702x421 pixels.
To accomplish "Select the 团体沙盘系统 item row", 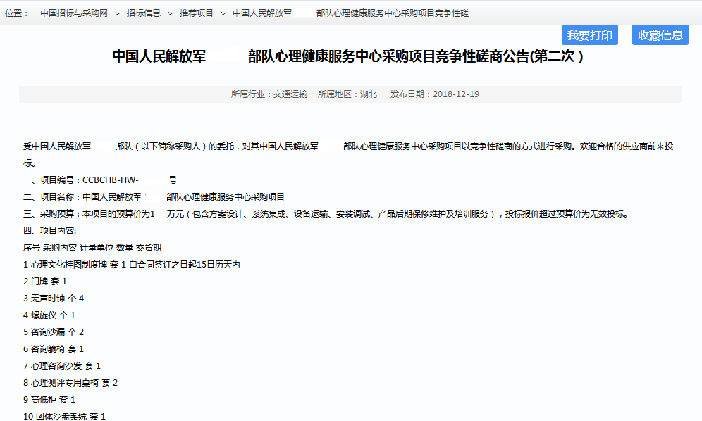I will tap(64, 417).
